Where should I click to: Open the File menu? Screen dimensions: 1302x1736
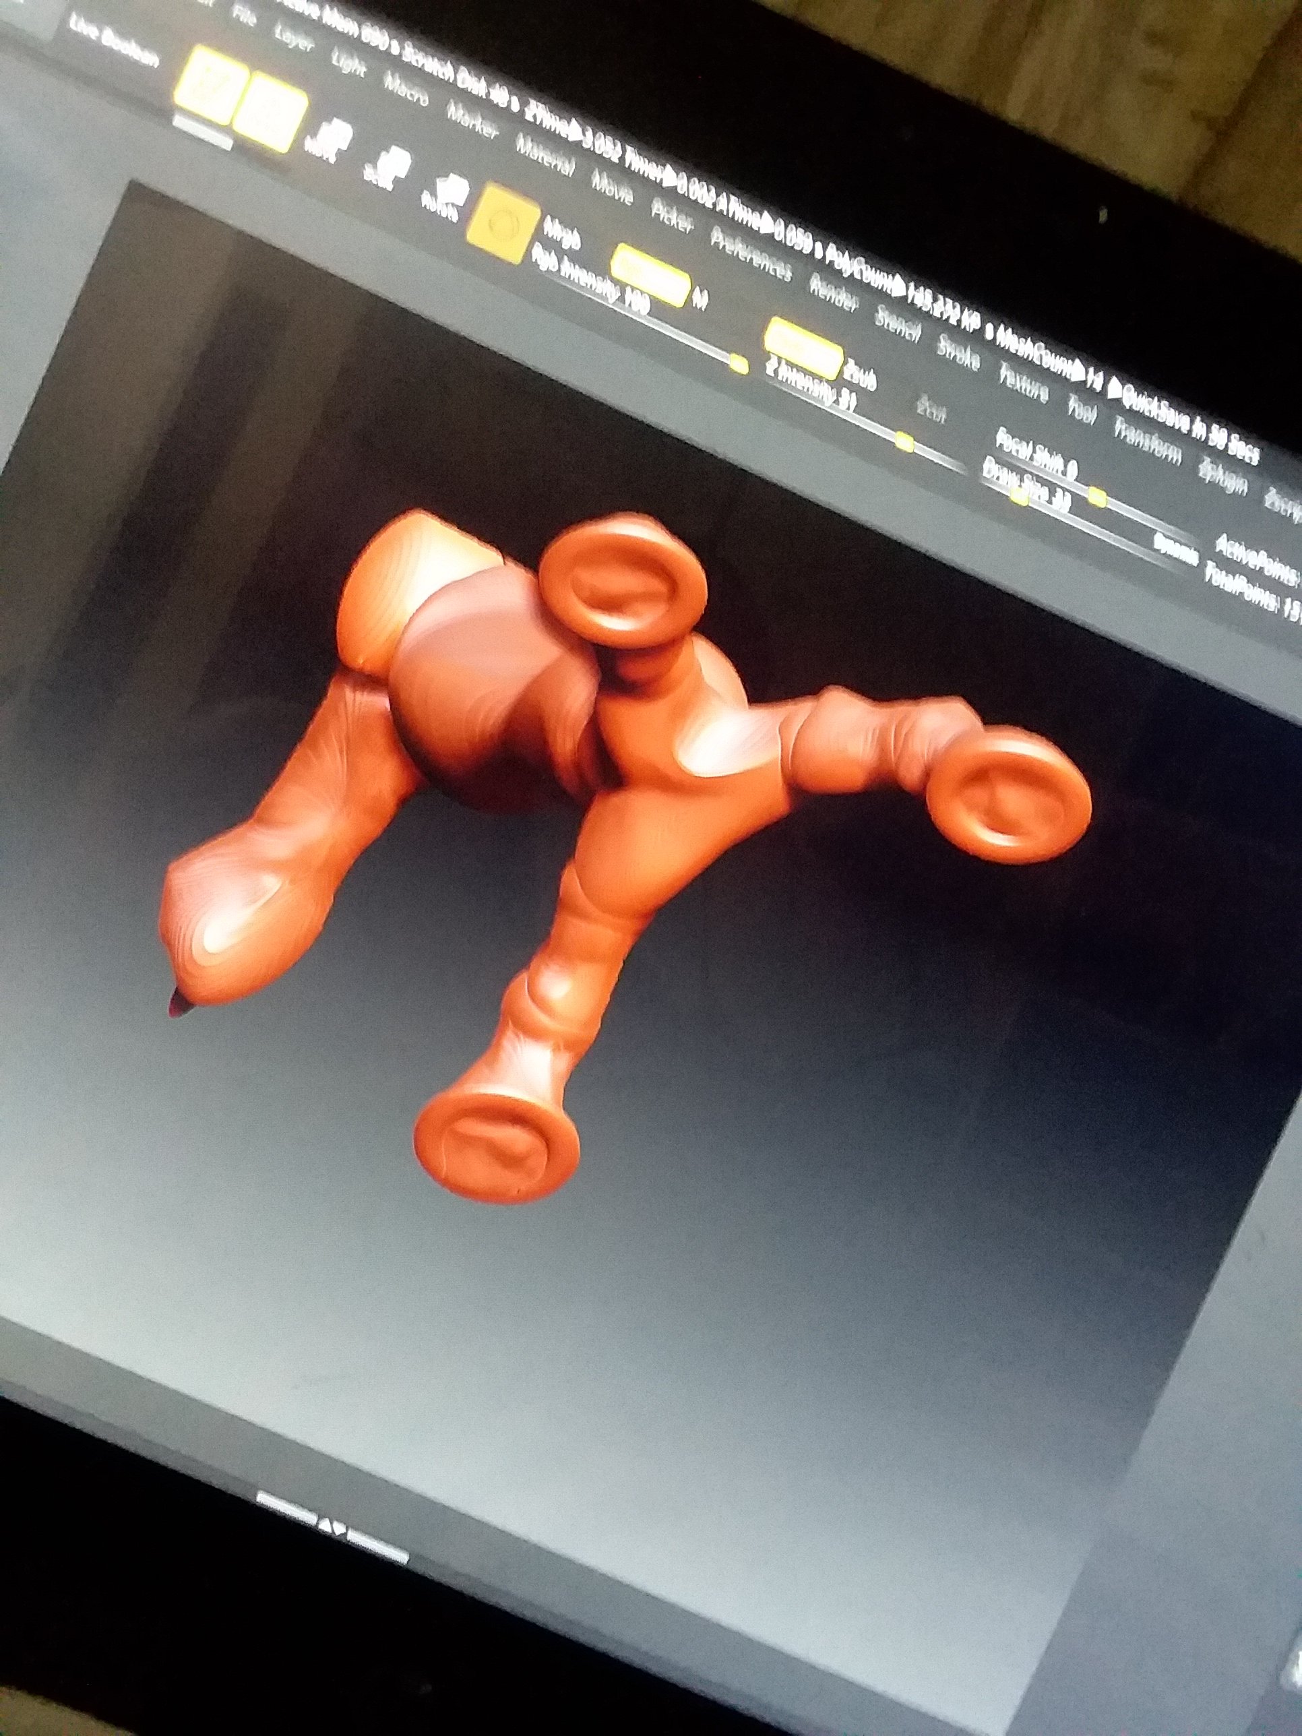coord(245,14)
